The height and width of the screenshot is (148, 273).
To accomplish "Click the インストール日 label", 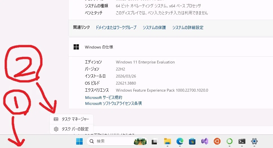I will (95, 76).
